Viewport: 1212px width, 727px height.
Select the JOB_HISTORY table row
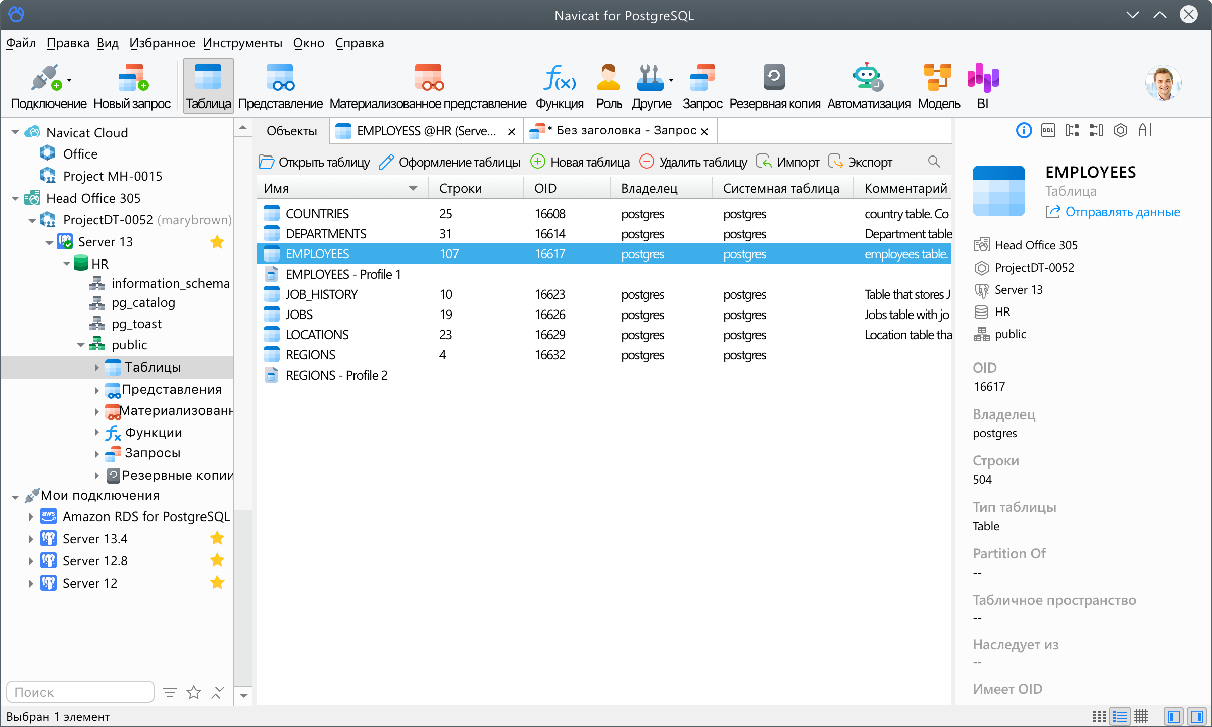(604, 294)
